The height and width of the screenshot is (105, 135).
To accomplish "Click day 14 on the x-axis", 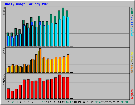I will tap(59, 102).
